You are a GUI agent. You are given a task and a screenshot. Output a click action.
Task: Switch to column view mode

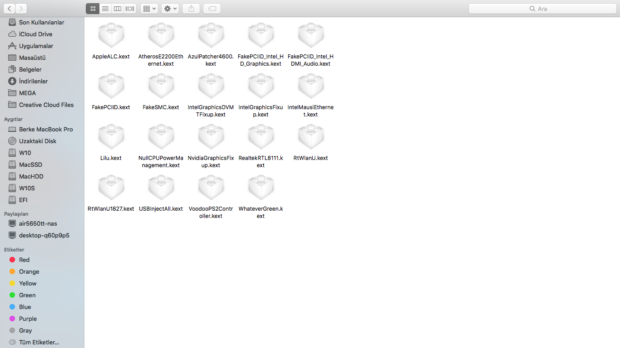click(x=118, y=9)
